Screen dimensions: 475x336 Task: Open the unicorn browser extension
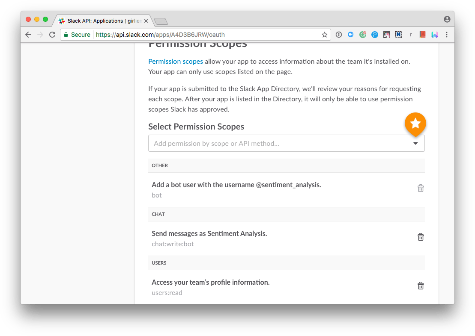386,35
